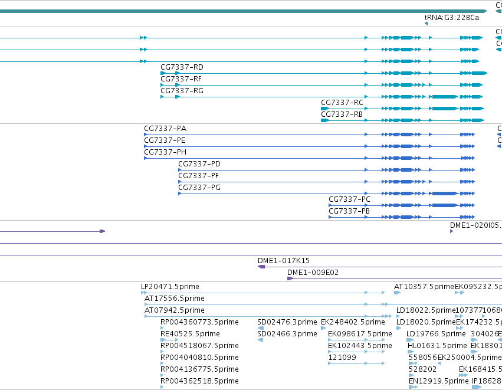Select EST RP004136775.5prime
This screenshot has width=502, height=390.
click(199, 369)
